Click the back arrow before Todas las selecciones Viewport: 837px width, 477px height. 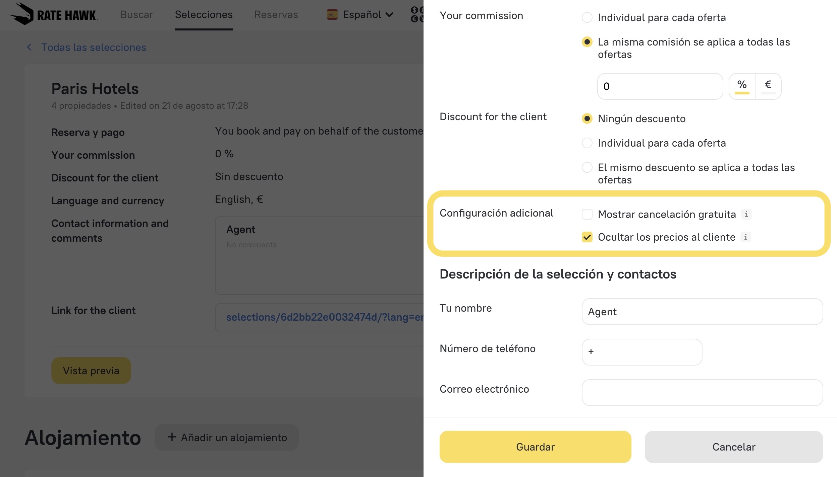(30, 47)
